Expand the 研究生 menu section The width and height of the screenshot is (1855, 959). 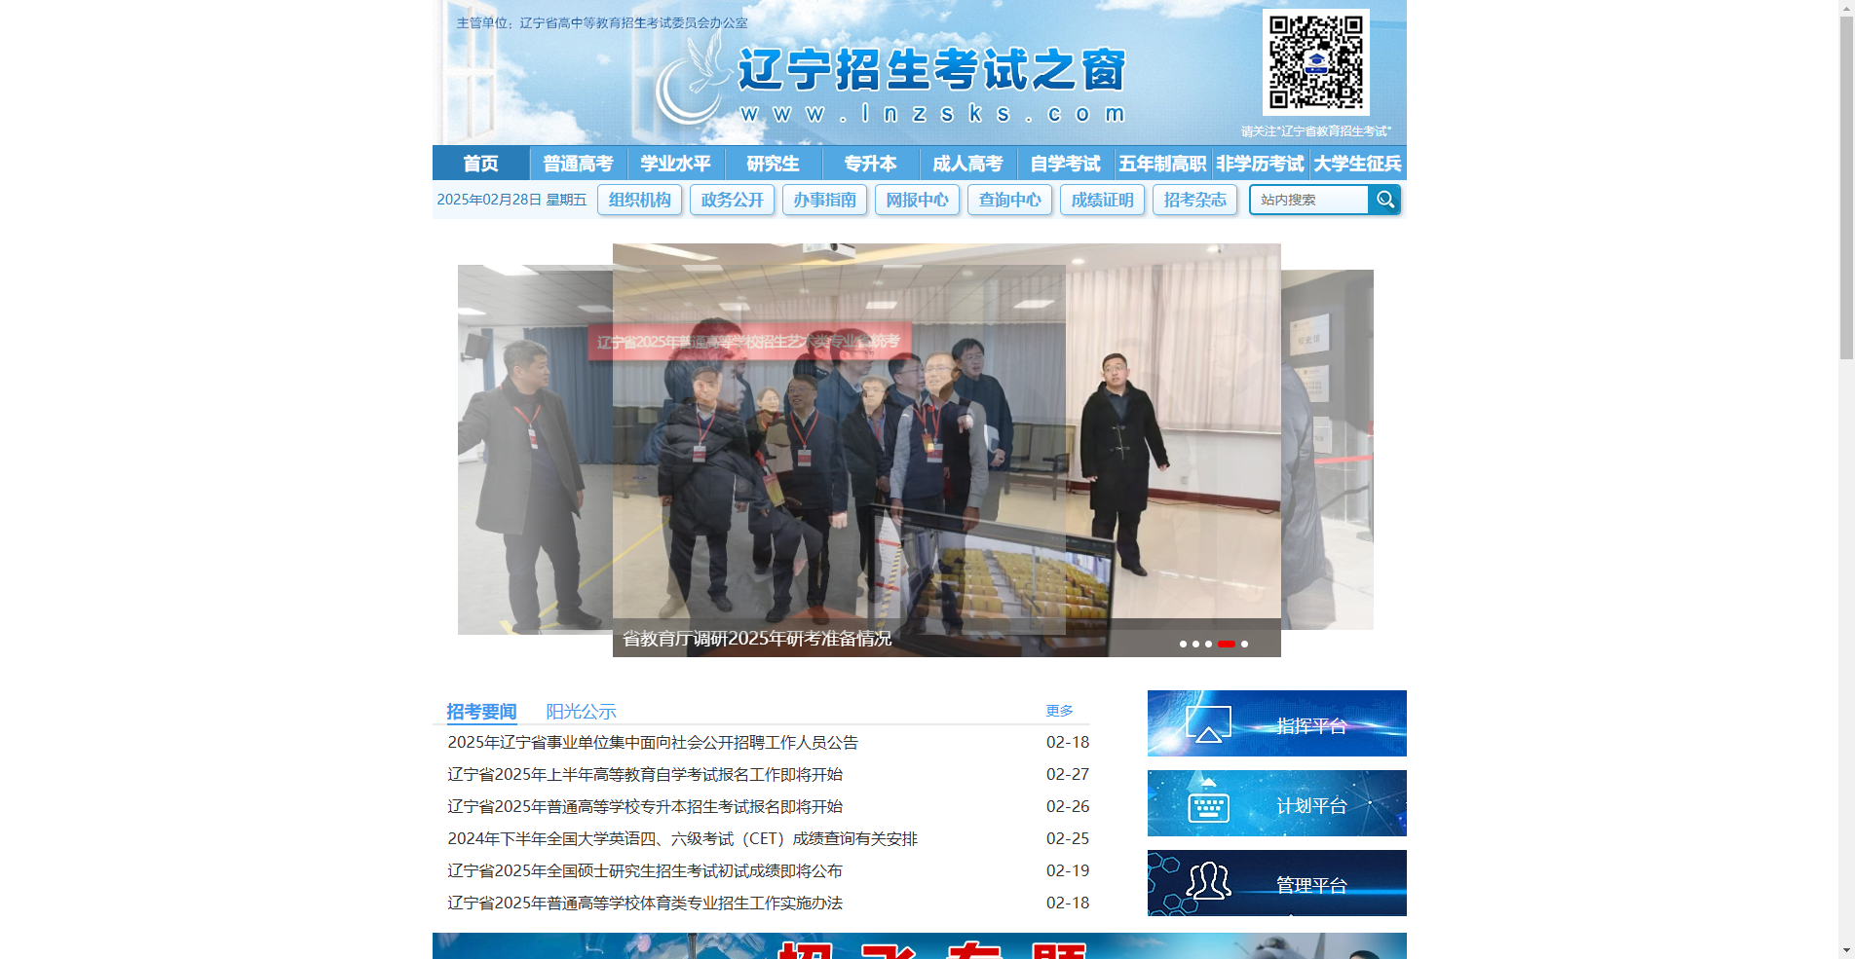(x=773, y=163)
